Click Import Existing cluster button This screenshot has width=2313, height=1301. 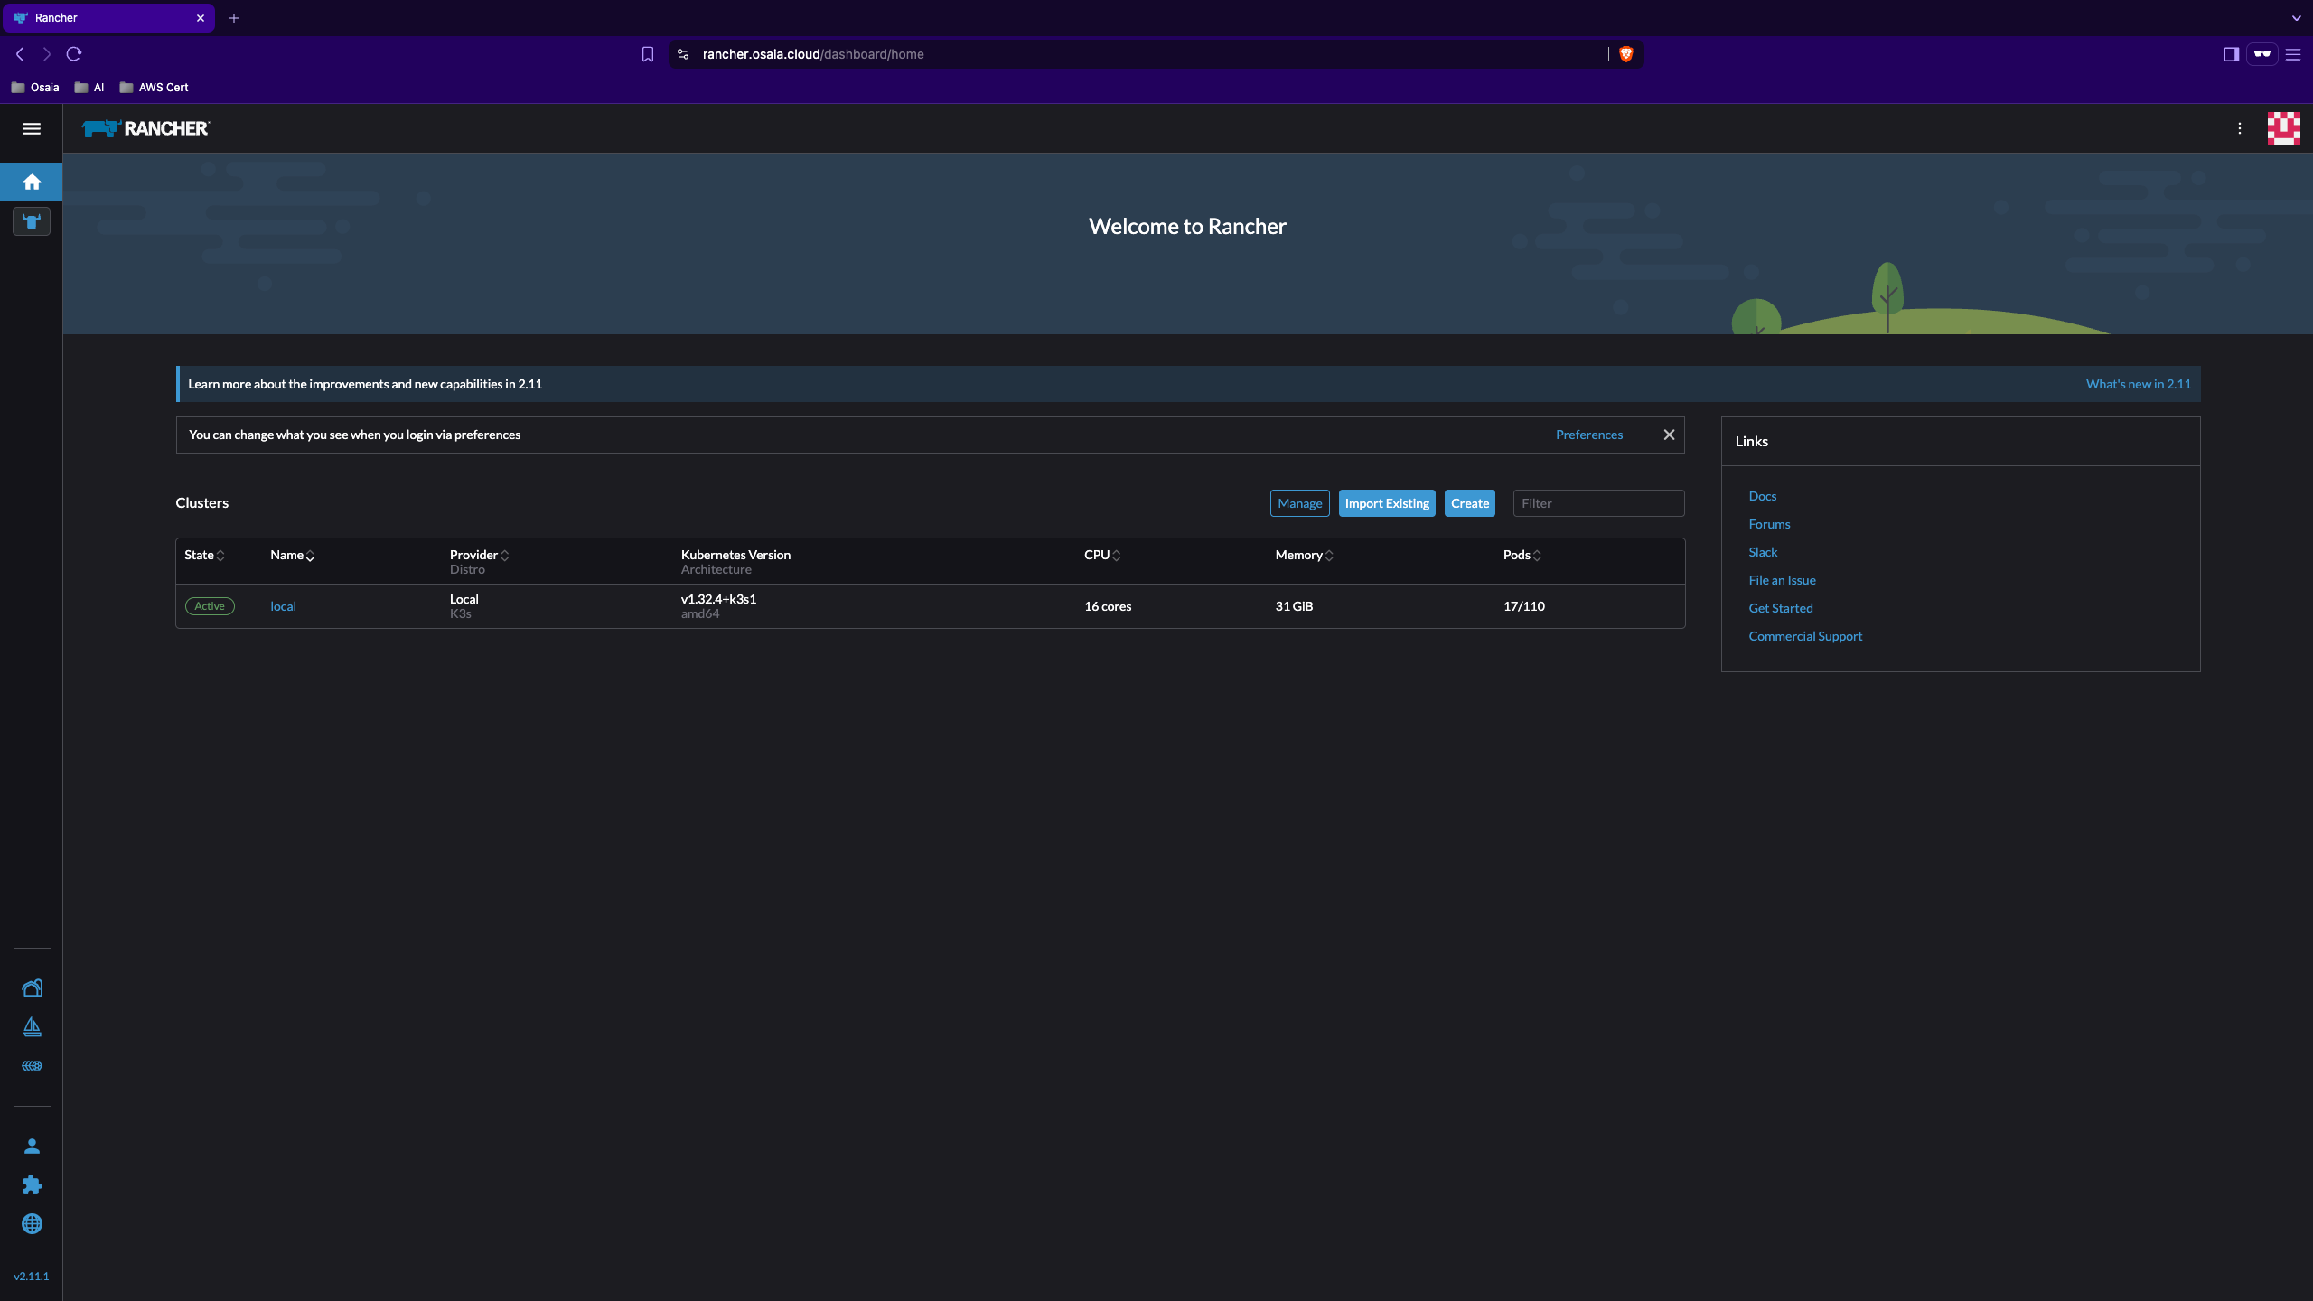tap(1387, 503)
